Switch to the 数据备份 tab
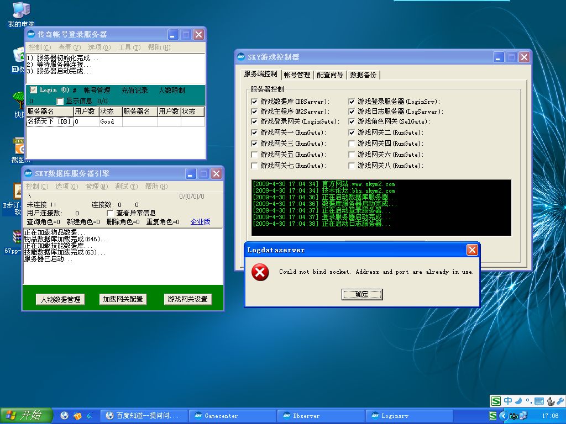 click(x=363, y=75)
